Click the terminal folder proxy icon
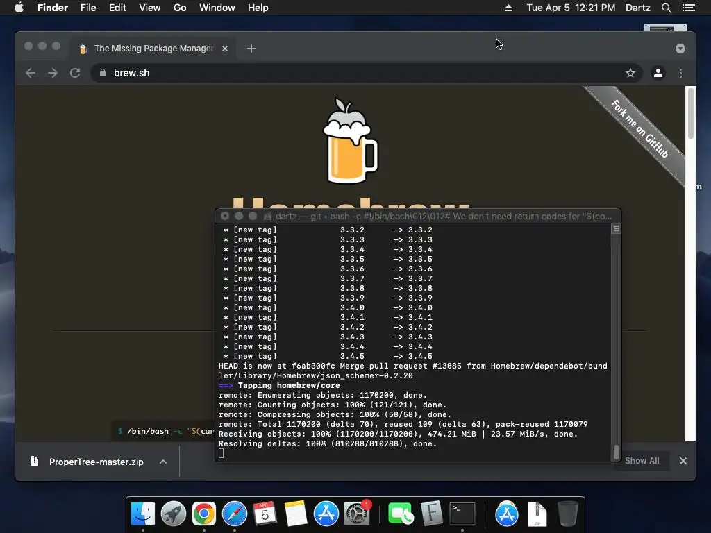The width and height of the screenshot is (711, 533). (267, 217)
